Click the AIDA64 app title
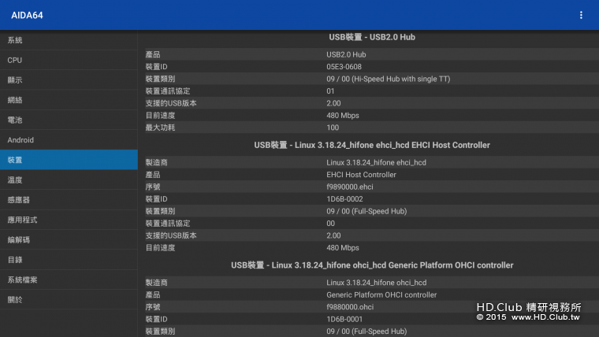599x337 pixels. (27, 15)
